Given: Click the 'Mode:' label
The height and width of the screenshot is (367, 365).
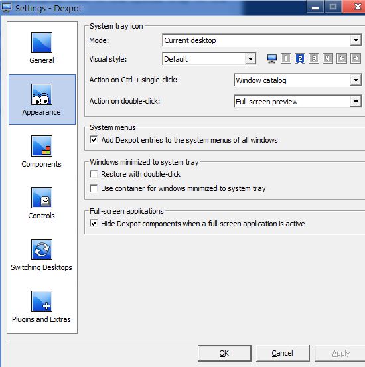Looking at the screenshot, I should [99, 40].
